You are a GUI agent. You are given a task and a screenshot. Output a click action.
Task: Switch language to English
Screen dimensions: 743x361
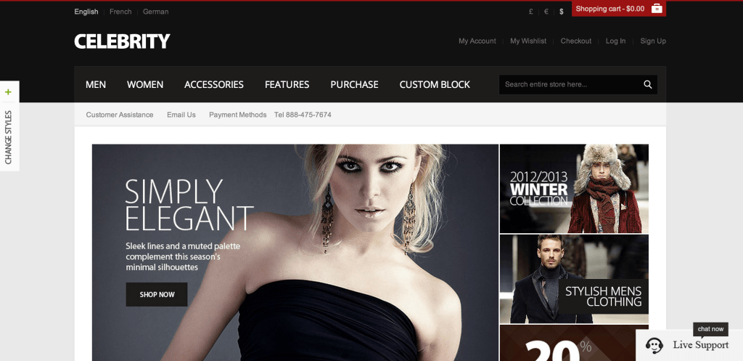tap(86, 12)
